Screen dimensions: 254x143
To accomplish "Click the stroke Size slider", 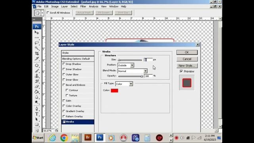I will click(130, 60).
